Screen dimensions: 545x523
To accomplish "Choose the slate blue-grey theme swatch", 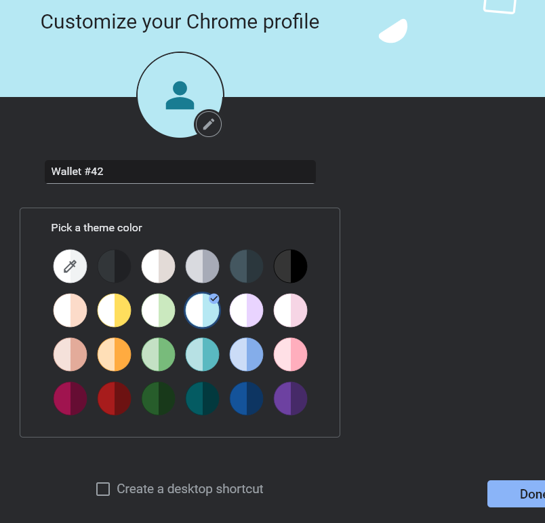I will (x=247, y=266).
